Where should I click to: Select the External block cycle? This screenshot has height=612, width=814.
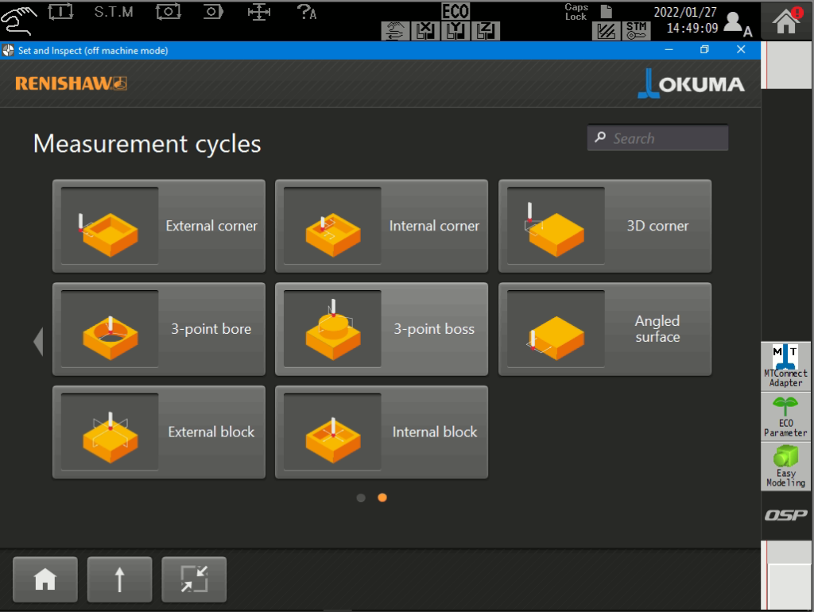tap(159, 432)
